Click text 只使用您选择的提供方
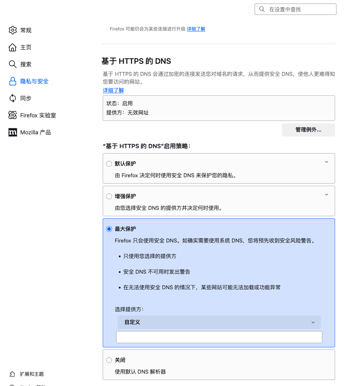The image size is (345, 386). click(x=149, y=256)
